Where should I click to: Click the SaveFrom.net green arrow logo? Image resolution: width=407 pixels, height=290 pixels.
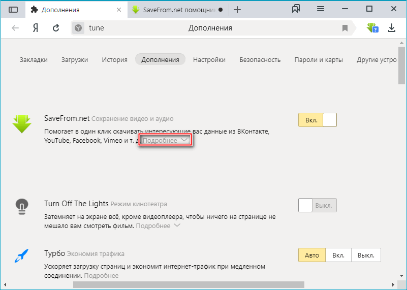tap(22, 124)
